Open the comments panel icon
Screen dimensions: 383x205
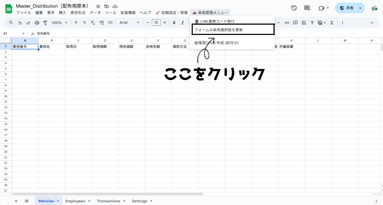(x=307, y=8)
